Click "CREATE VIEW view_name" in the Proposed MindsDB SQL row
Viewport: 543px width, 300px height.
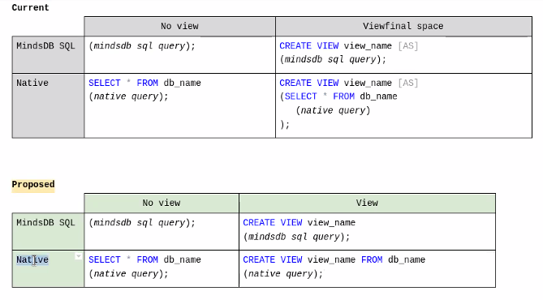[x=300, y=223]
